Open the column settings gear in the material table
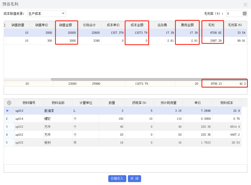Screen dimensions: 251x185 tap(9, 102)
